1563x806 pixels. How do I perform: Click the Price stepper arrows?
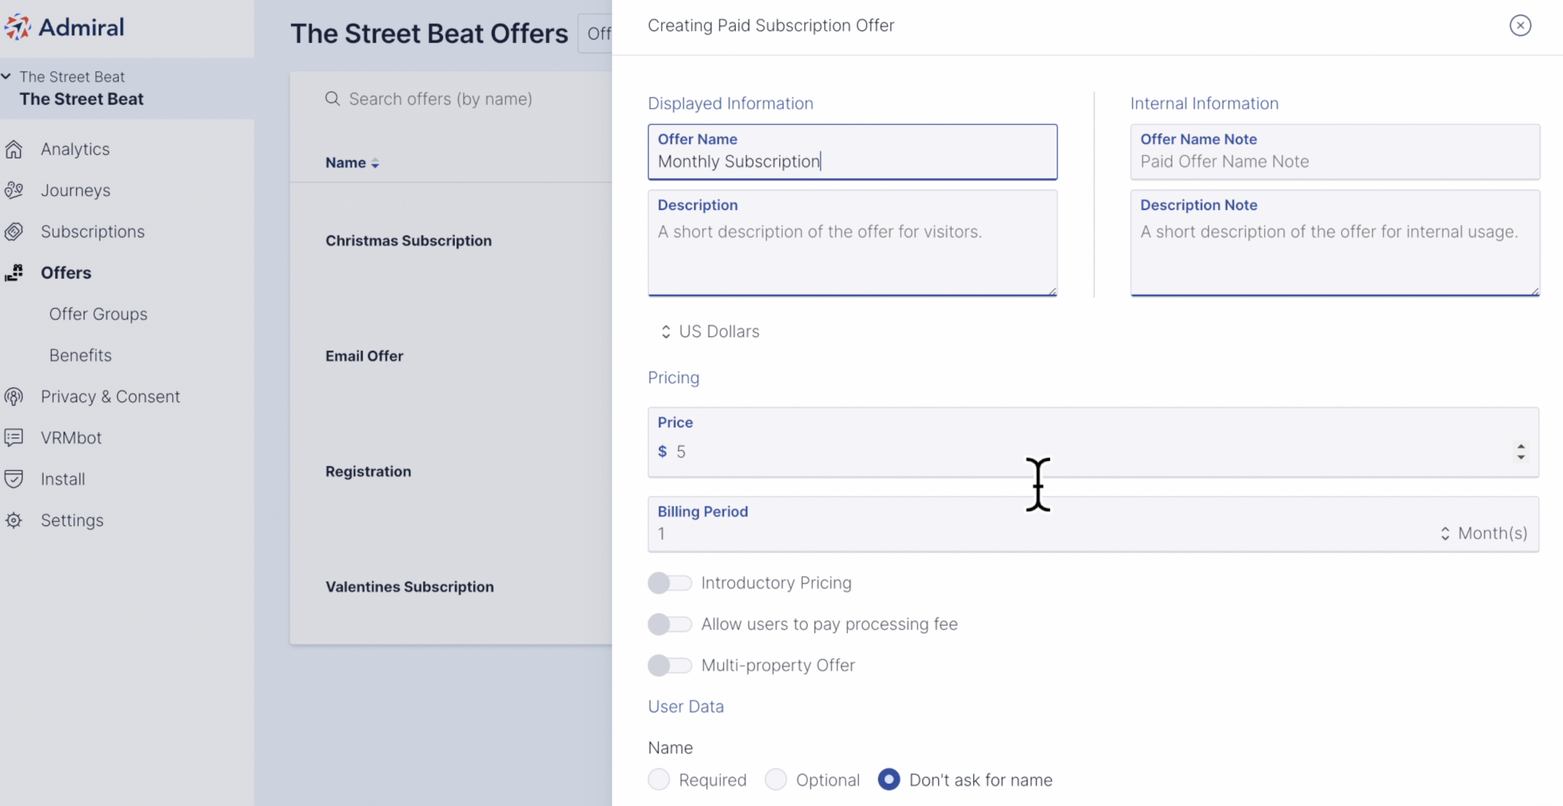point(1521,451)
